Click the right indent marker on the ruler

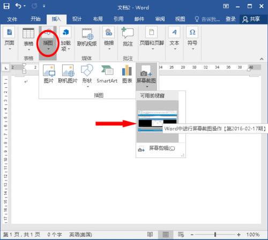249,69
